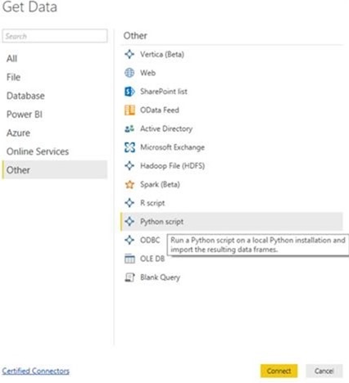Pick the Spark (Beta) star icon
The width and height of the screenshot is (349, 383).
click(129, 184)
